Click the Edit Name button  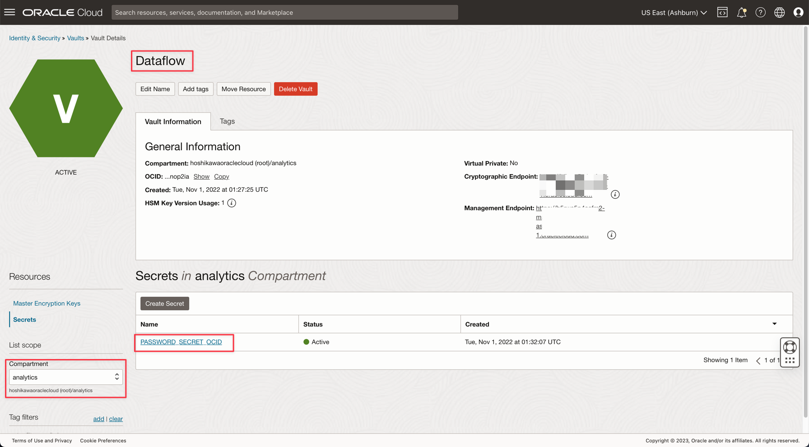click(155, 89)
